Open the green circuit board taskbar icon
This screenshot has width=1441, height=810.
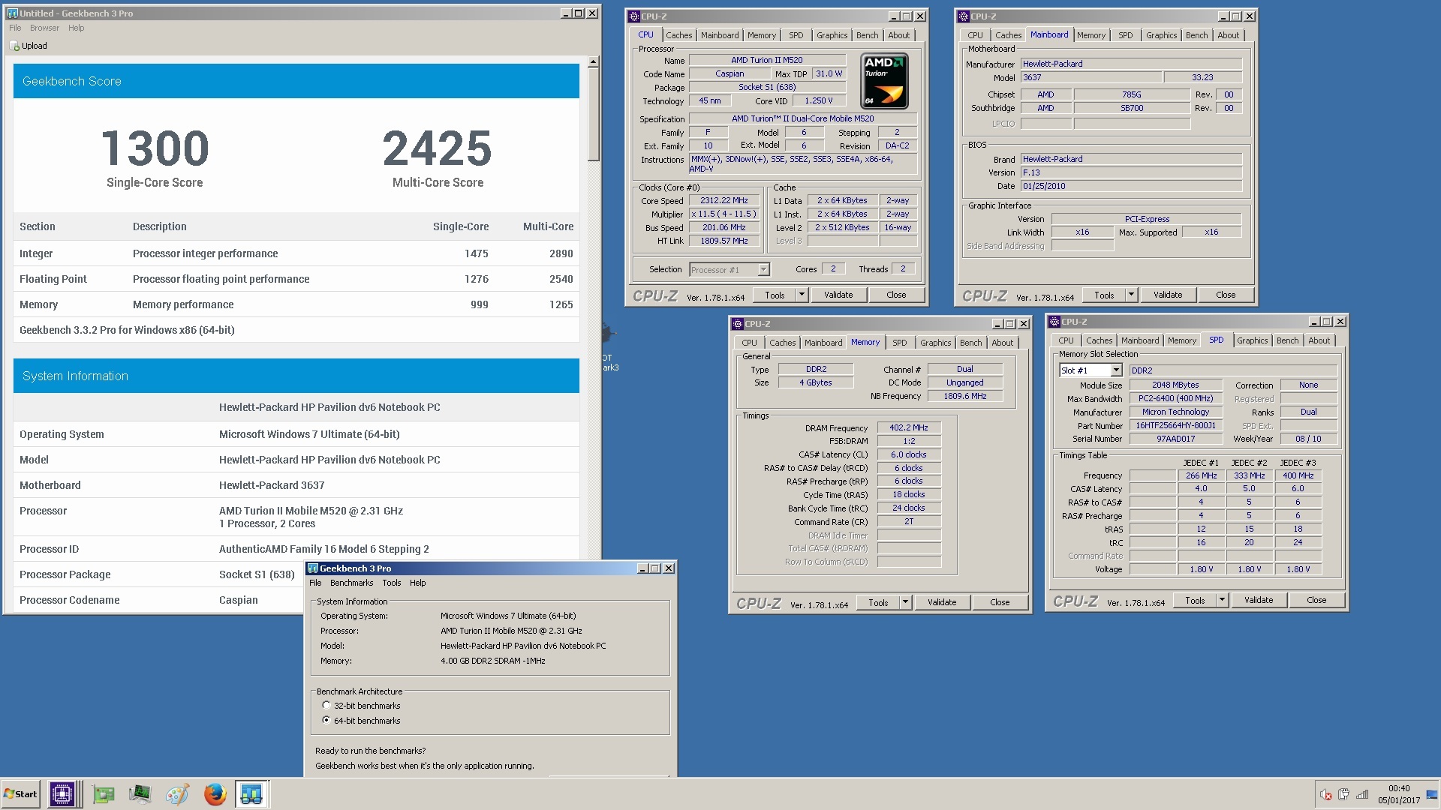(x=103, y=794)
